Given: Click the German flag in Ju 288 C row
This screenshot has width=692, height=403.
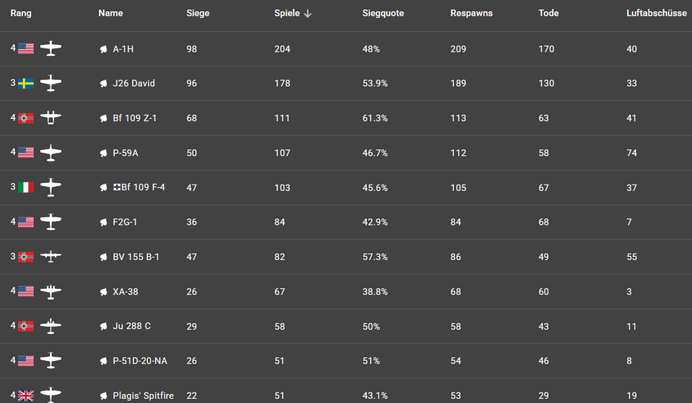Looking at the screenshot, I should pyautogui.click(x=26, y=326).
